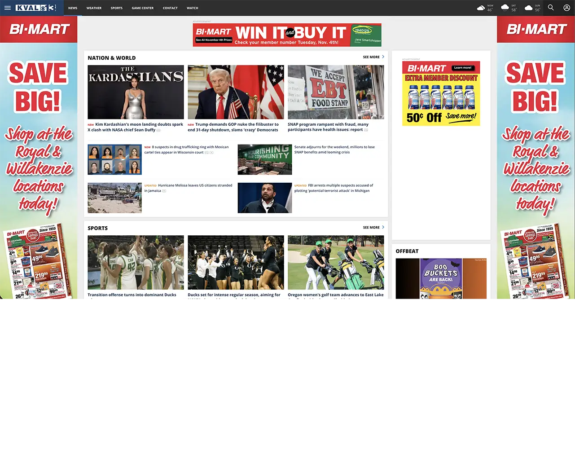Open video icon on Hurricane Melissa headline
Image resolution: width=575 pixels, height=449 pixels.
pos(164,191)
